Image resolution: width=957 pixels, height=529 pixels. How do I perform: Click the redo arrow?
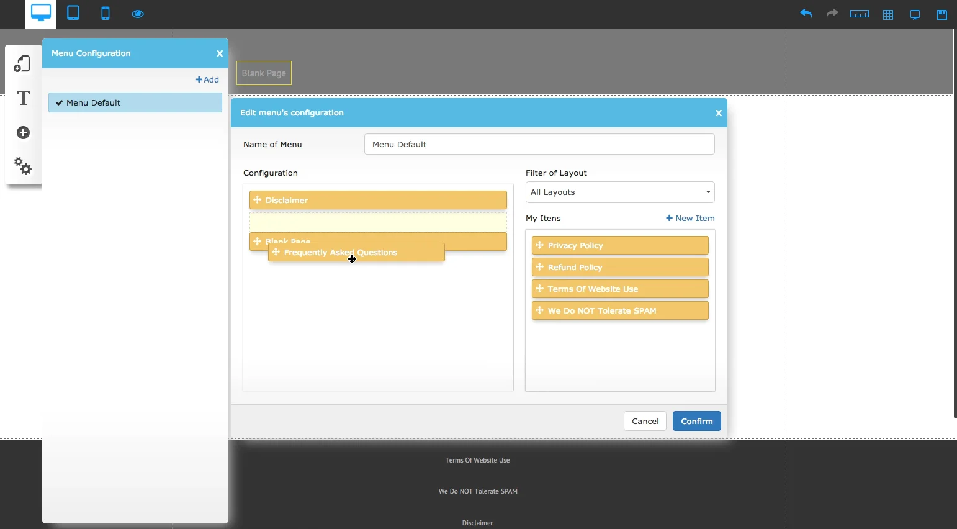click(832, 14)
